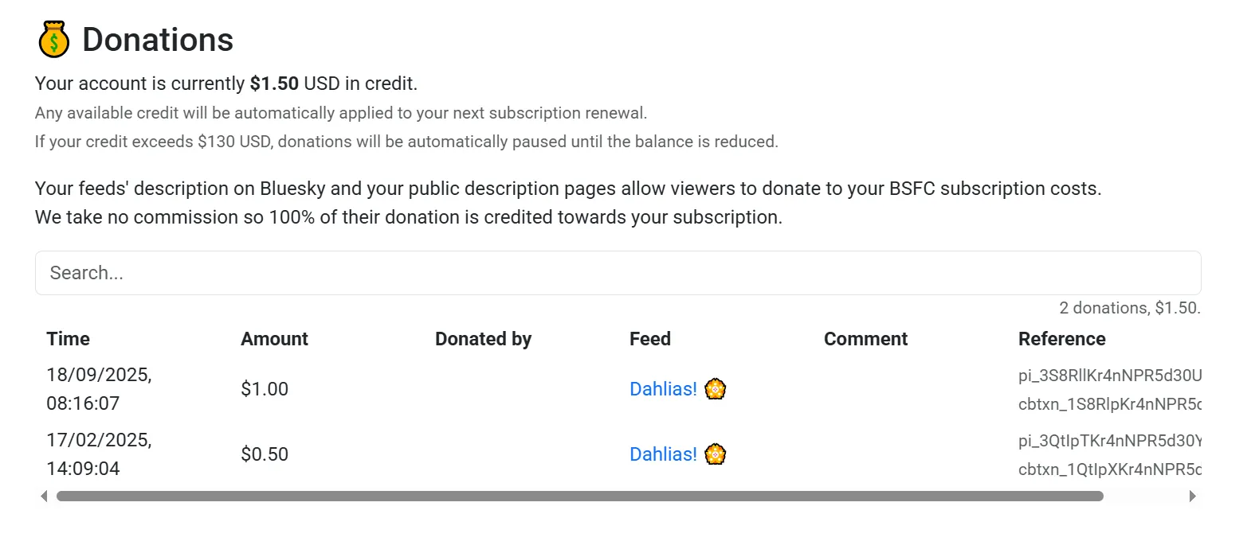Click the 17/02/2025 timestamp cell
Screen dimensions: 1259x553
[99, 454]
